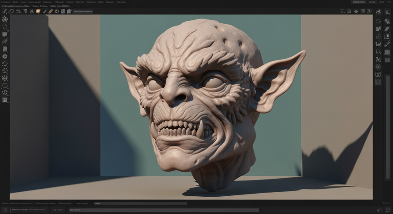Select the plain circle tool in left toolbar
Screen dimensions: 393x214
point(5,85)
